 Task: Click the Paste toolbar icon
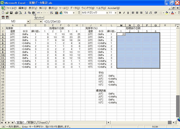pyautogui.click(x=33, y=13)
